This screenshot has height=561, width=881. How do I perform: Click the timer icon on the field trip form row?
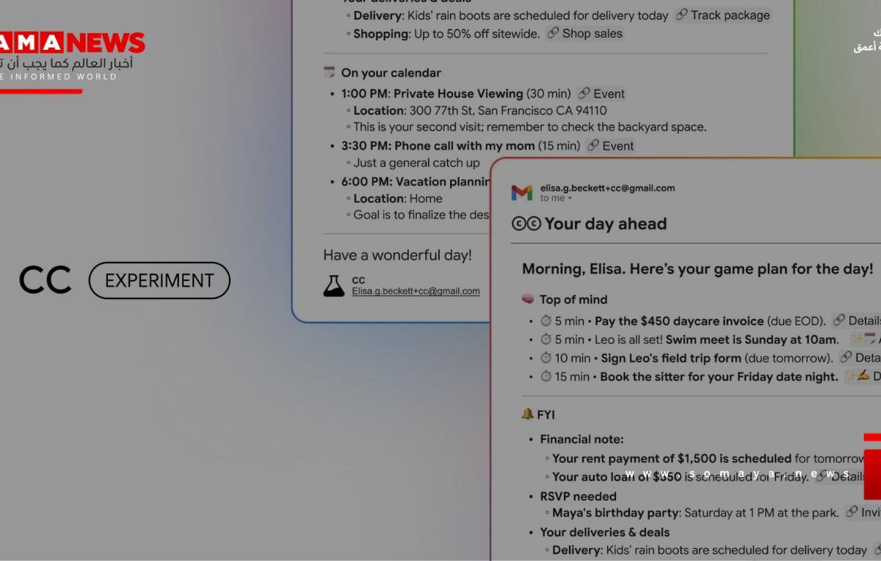pyautogui.click(x=545, y=359)
